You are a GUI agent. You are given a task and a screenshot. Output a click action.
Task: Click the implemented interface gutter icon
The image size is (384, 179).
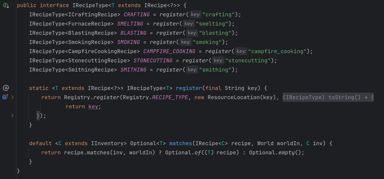coord(6,5)
